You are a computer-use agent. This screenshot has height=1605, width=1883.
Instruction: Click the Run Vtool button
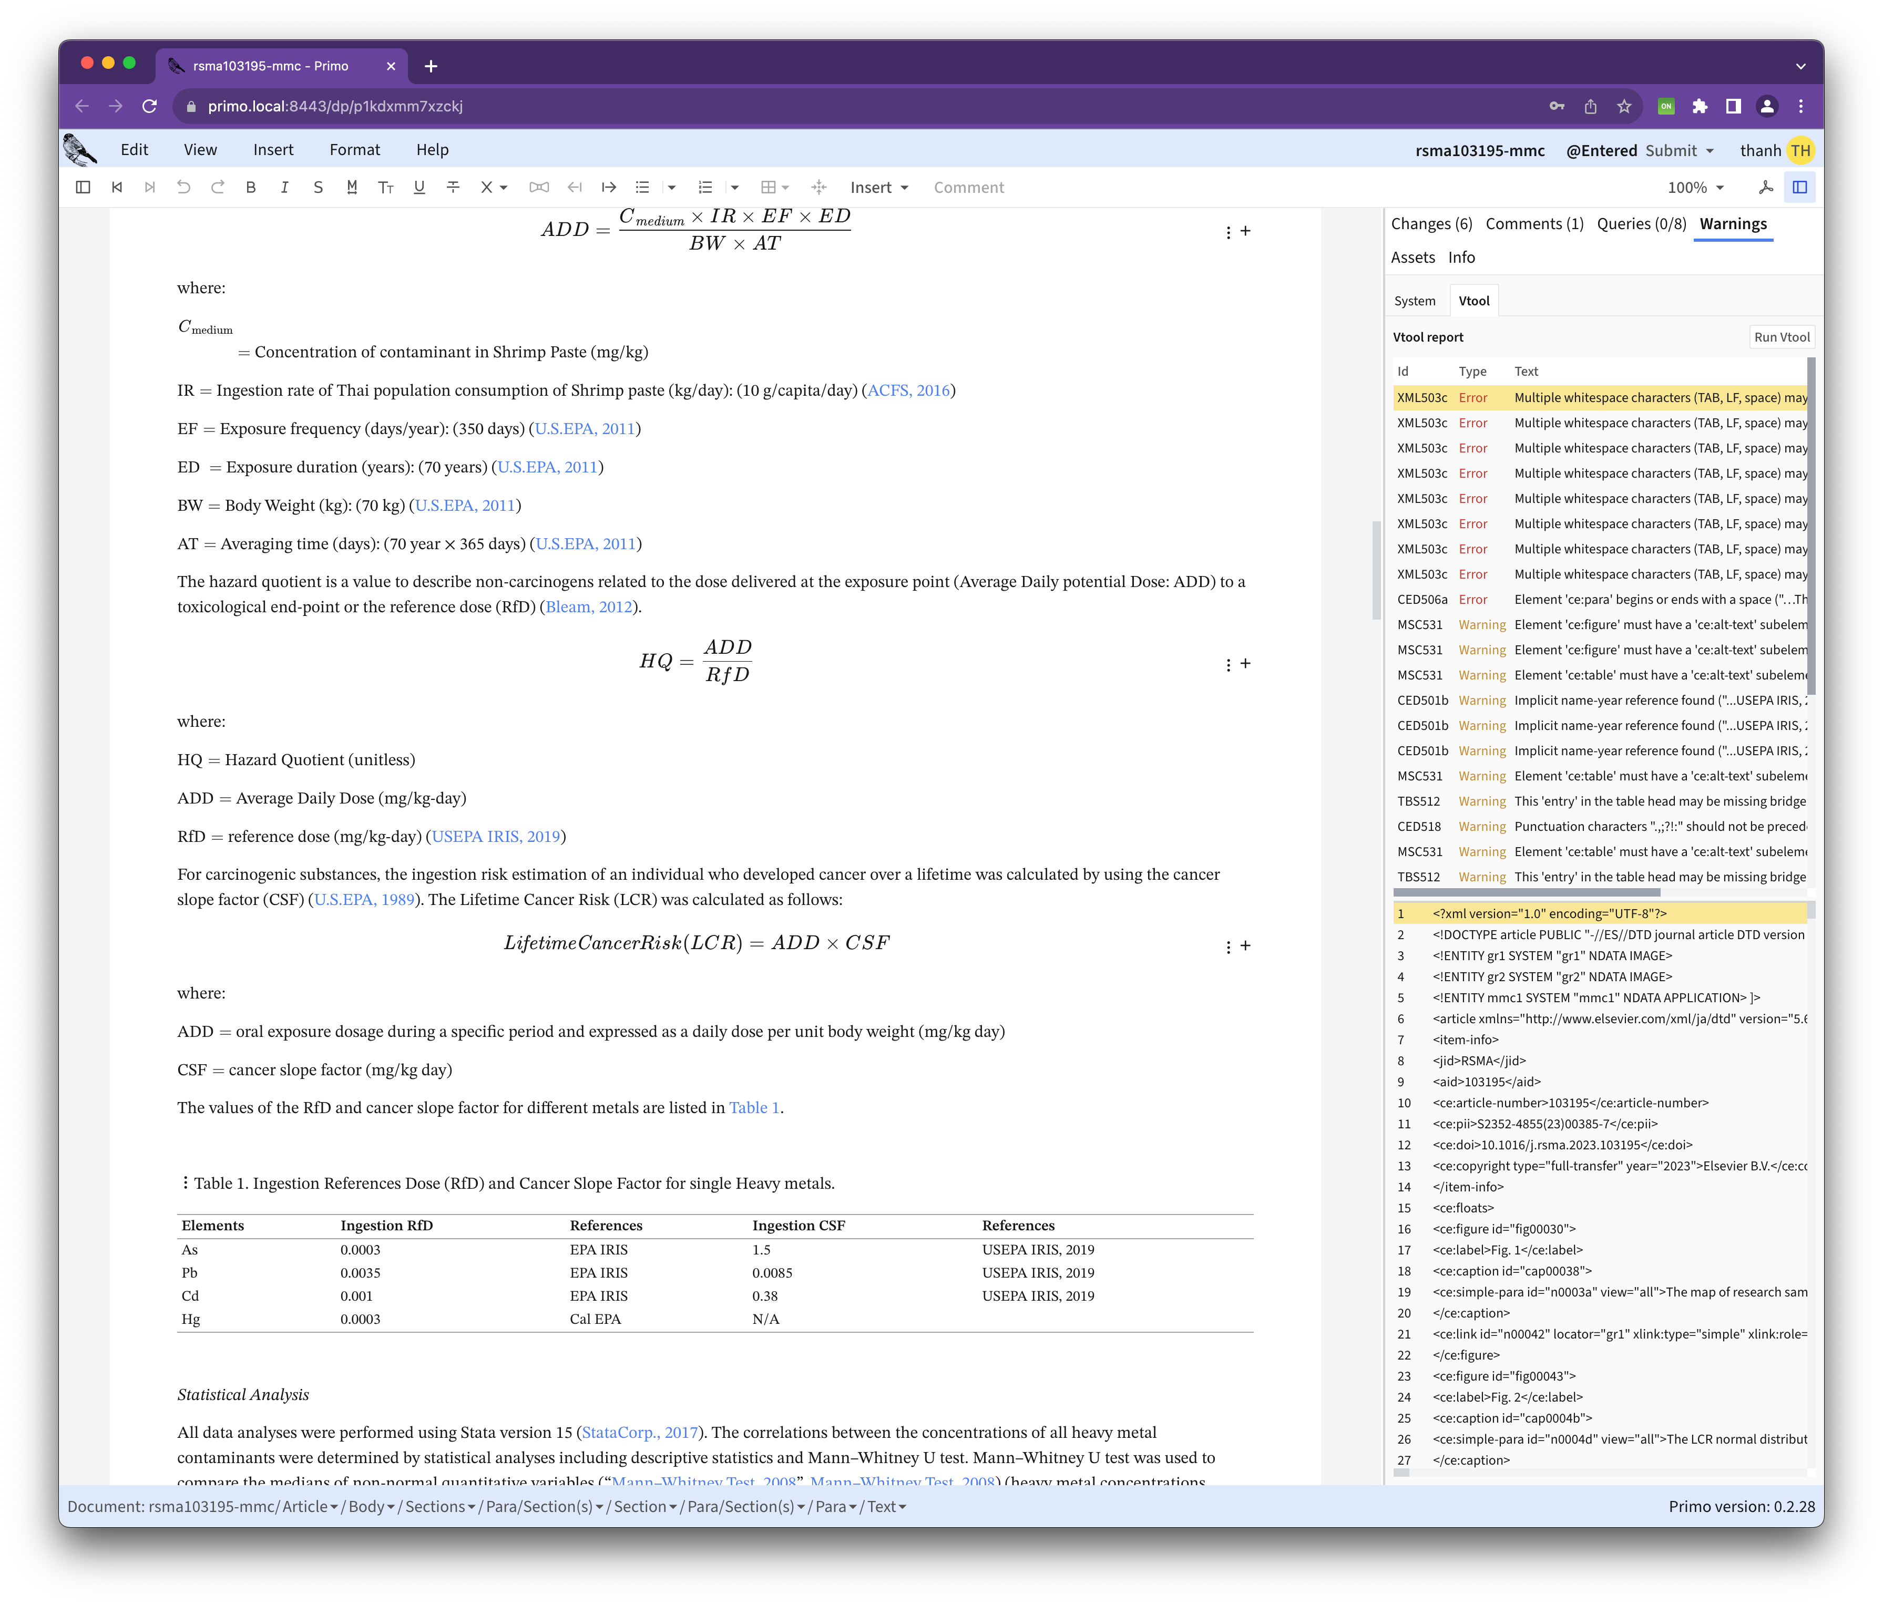[x=1781, y=337]
